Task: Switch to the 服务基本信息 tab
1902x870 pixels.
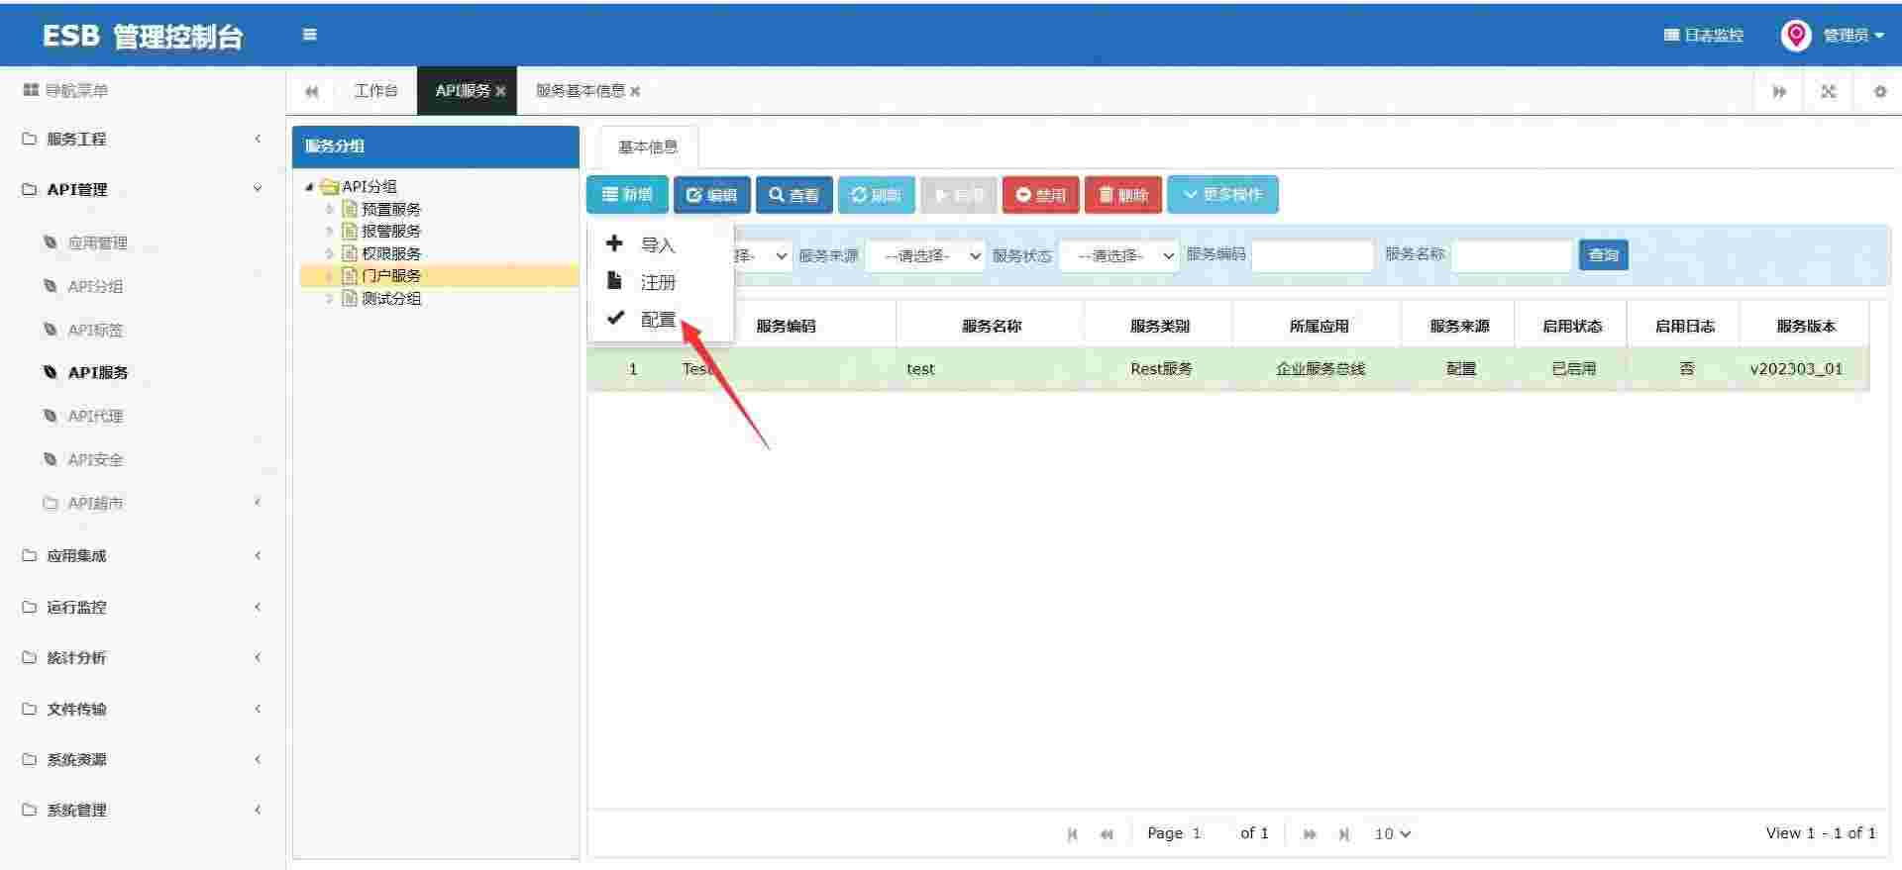Action: 581,91
